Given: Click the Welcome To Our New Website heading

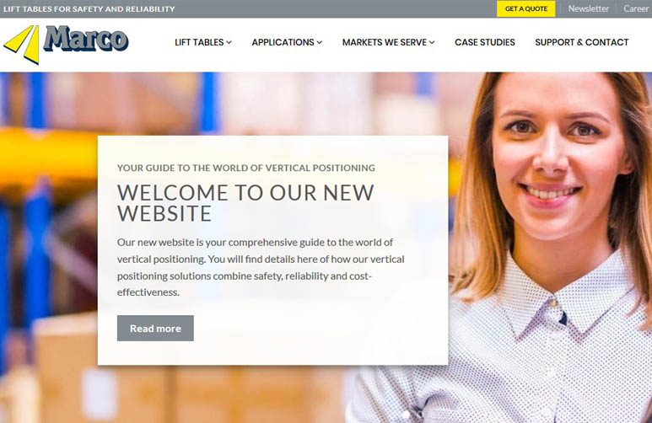Looking at the screenshot, I should point(245,203).
